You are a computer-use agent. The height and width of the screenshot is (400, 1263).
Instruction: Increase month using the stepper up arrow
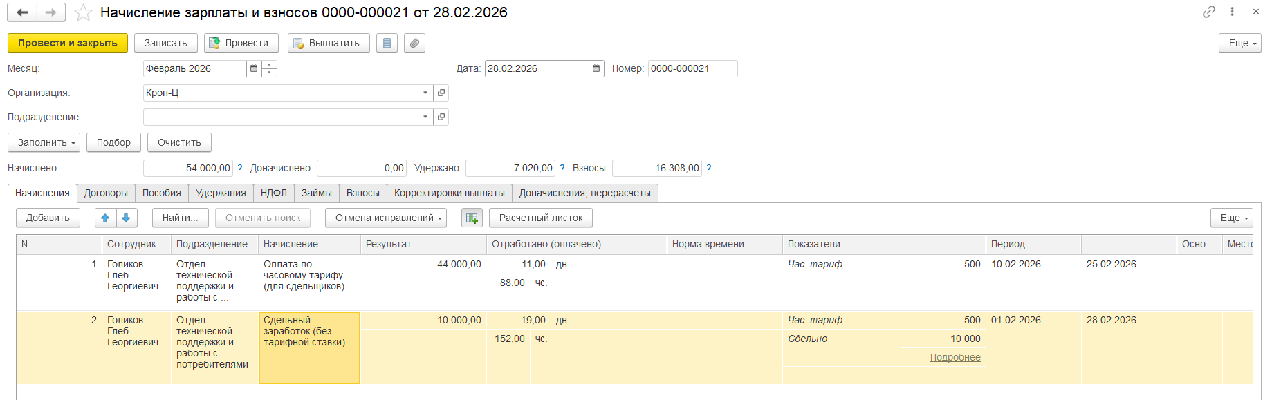[x=270, y=65]
